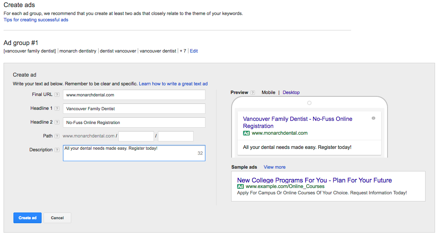Click the second Path segment field
Viewport: 439px width, 237px height.
(x=175, y=136)
